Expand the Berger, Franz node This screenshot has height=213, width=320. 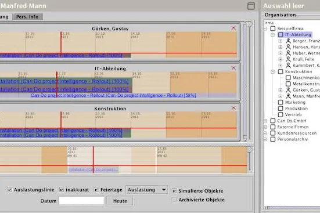click(x=281, y=41)
